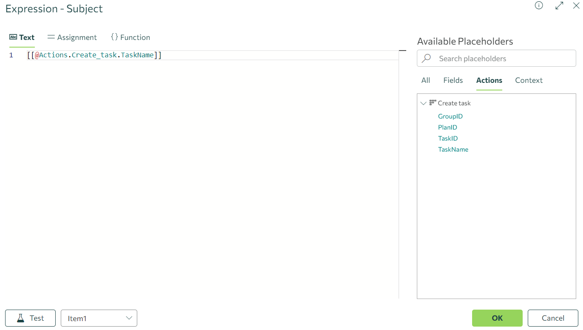The height and width of the screenshot is (330, 583).
Task: Collapse the Create task placeholder group
Action: click(423, 103)
